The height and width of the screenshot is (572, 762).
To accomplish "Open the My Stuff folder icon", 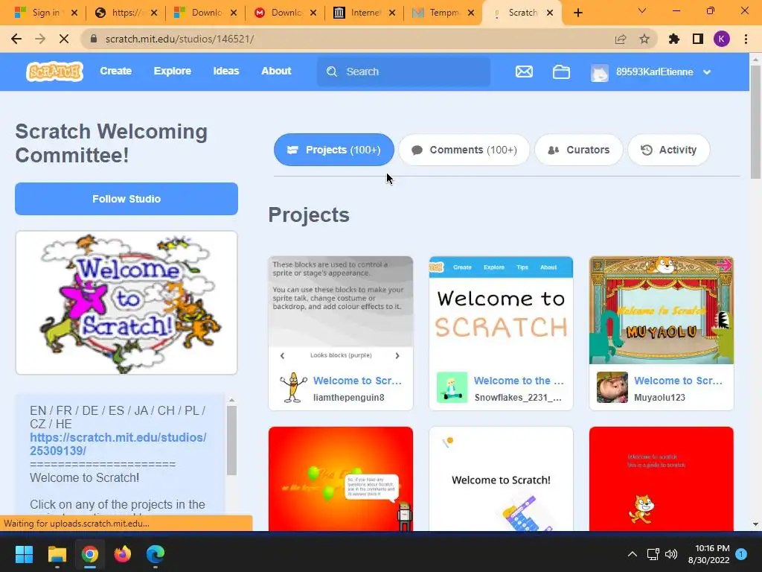I will pyautogui.click(x=561, y=71).
